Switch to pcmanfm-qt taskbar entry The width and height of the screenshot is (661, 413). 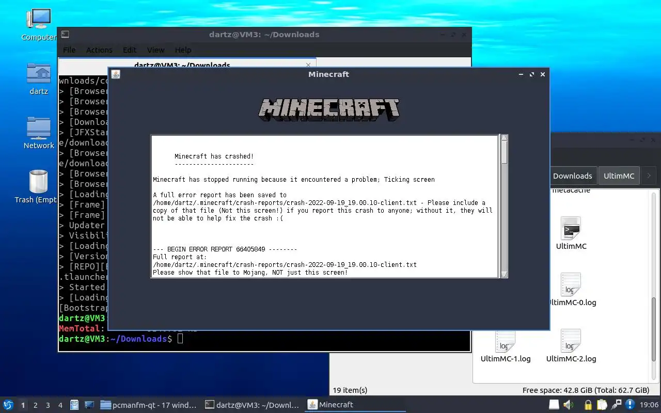point(149,405)
